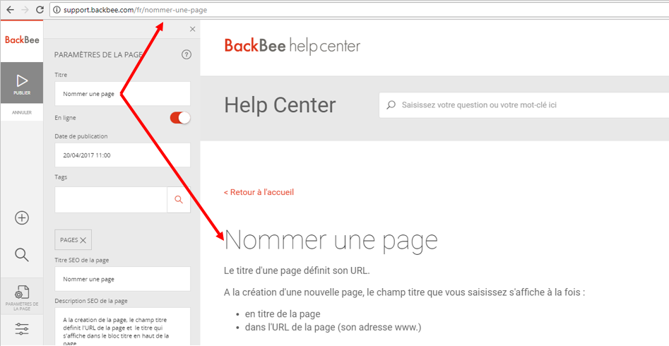
Task: Close the page parameters panel with X
Action: point(192,29)
